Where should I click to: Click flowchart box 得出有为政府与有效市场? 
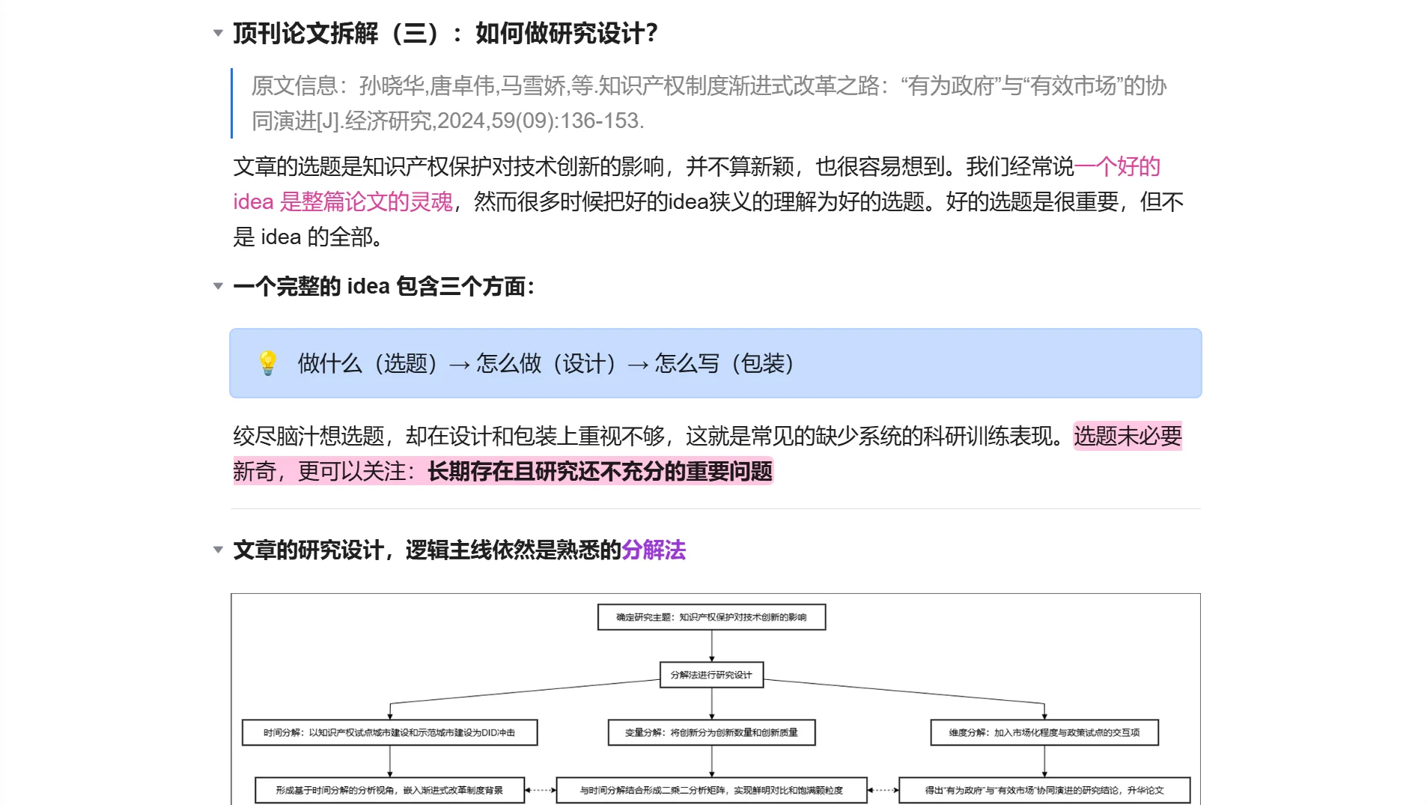click(1044, 790)
